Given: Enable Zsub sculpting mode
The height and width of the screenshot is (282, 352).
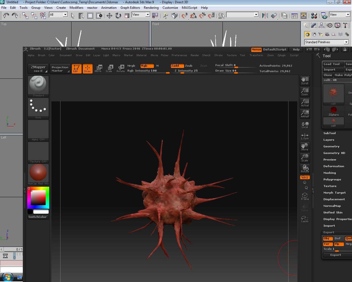Looking at the screenshot, I should point(189,66).
